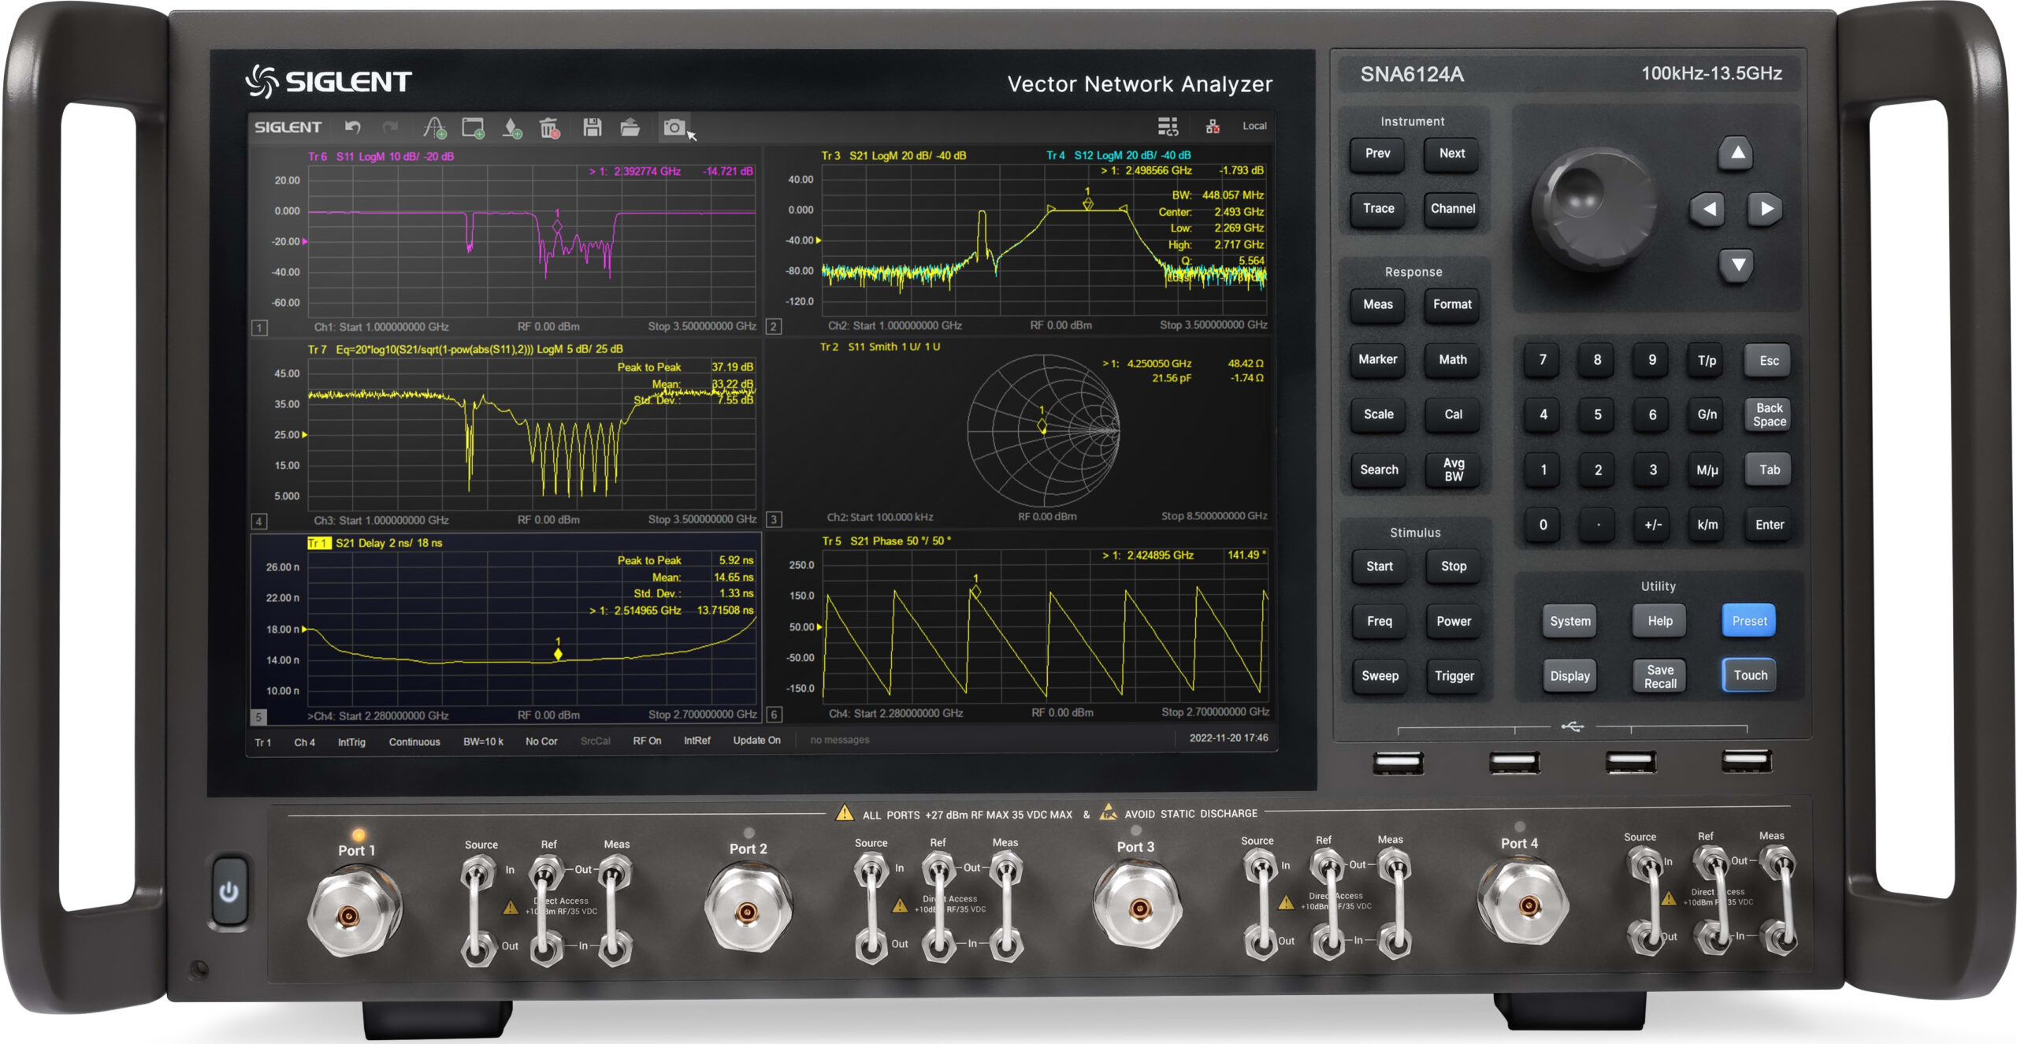The height and width of the screenshot is (1044, 2017).
Task: Click the power button on the front panel
Action: 229,891
